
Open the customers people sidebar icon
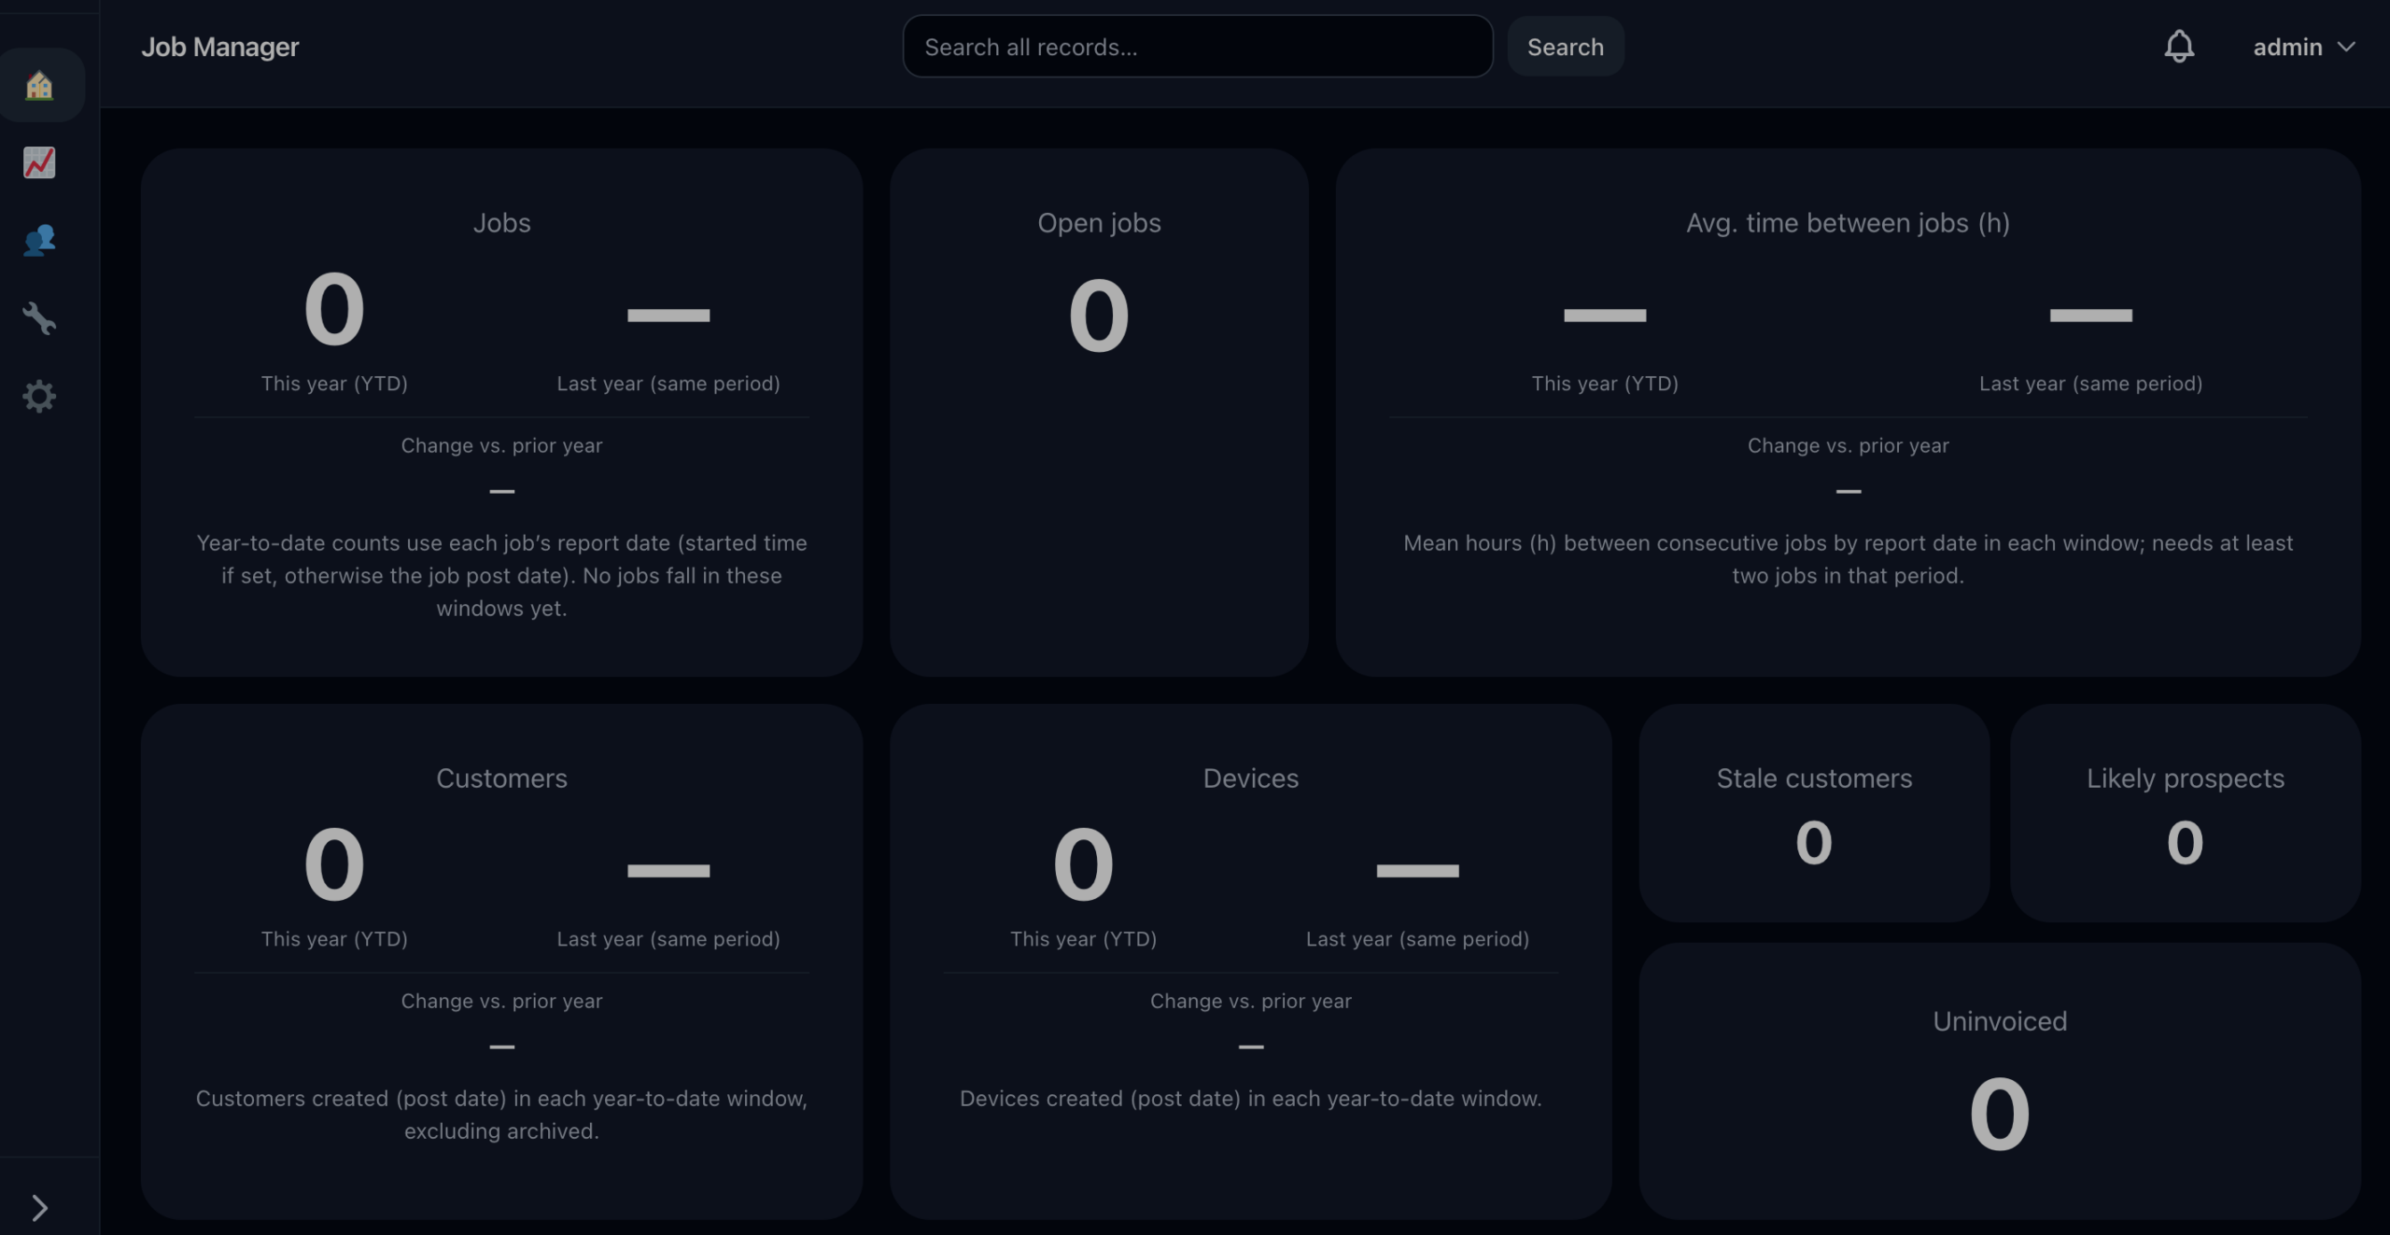(39, 241)
